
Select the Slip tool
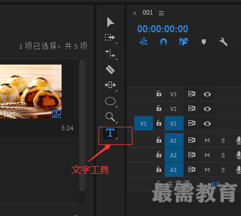tap(110, 85)
